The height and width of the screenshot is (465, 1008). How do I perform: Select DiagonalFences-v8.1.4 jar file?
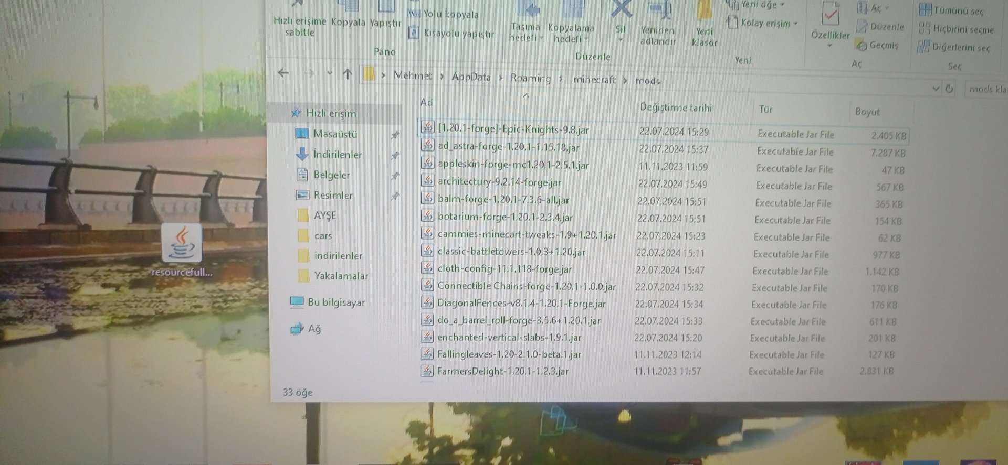(x=521, y=303)
